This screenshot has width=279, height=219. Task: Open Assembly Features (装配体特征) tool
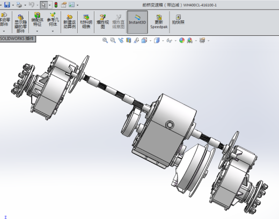click(37, 20)
